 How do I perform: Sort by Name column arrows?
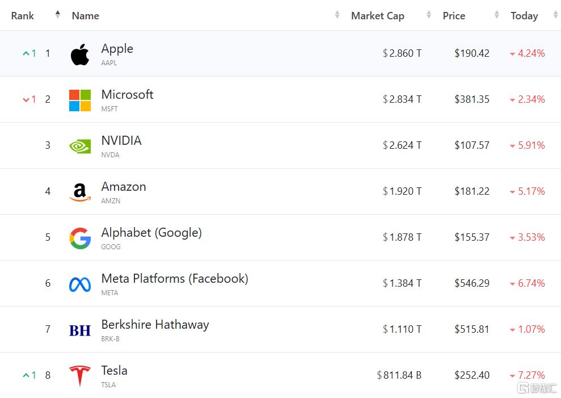[x=337, y=15]
